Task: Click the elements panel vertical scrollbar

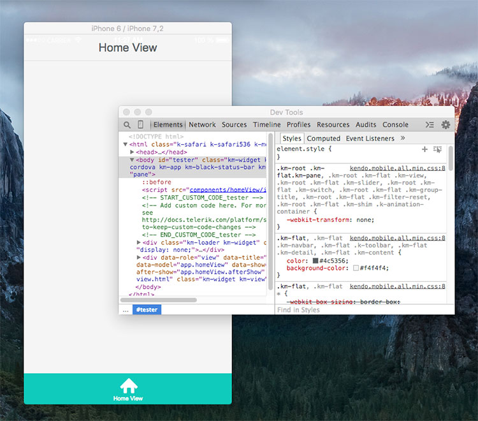Action: coord(270,211)
